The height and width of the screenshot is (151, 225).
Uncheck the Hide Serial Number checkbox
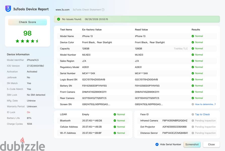pyautogui.click(x=157, y=144)
